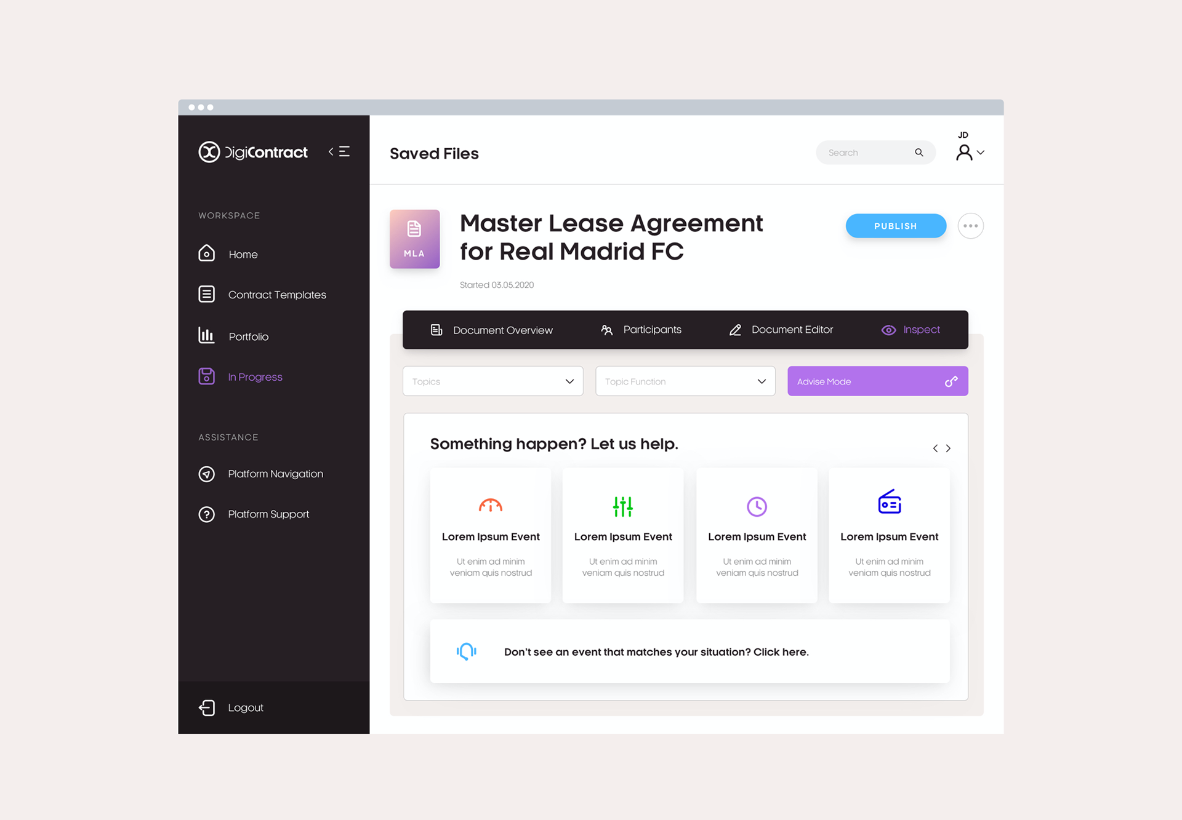
Task: Click the Platform Support question mark icon
Action: click(207, 514)
